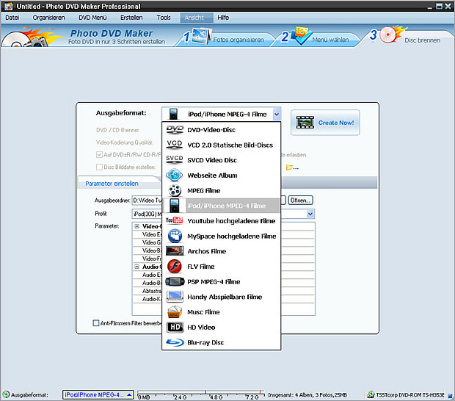The height and width of the screenshot is (401, 455).
Task: Click the filmstrip icon on Create Now
Action: coord(305,123)
